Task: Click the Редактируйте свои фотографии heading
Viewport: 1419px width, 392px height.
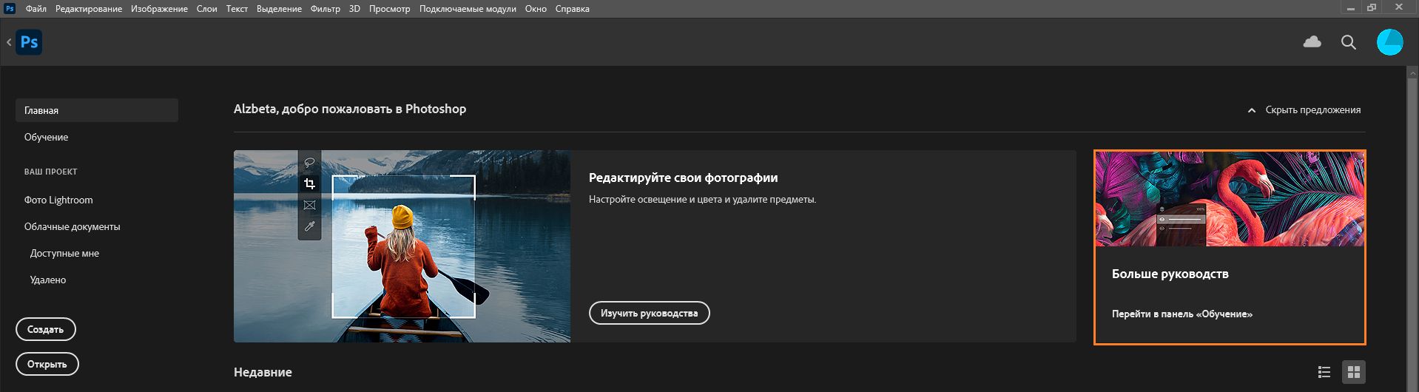Action: [683, 178]
